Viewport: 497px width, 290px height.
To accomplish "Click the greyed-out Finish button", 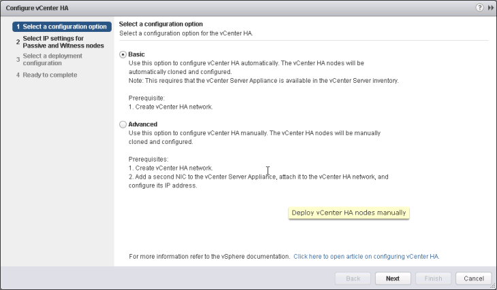I will pos(432,278).
